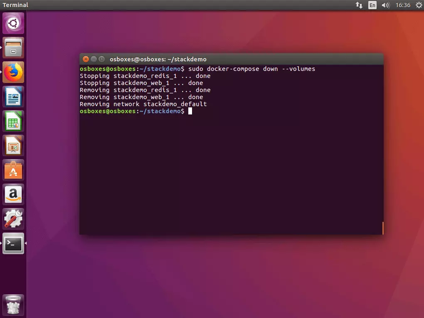The width and height of the screenshot is (424, 318).
Task: Open the system power gear menu
Action: (x=419, y=5)
